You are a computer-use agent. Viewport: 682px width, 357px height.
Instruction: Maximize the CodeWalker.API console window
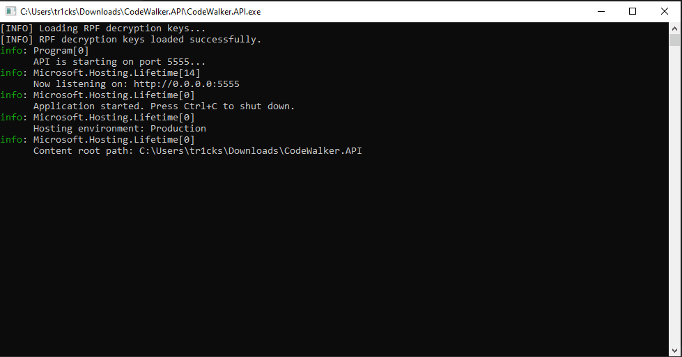click(633, 11)
